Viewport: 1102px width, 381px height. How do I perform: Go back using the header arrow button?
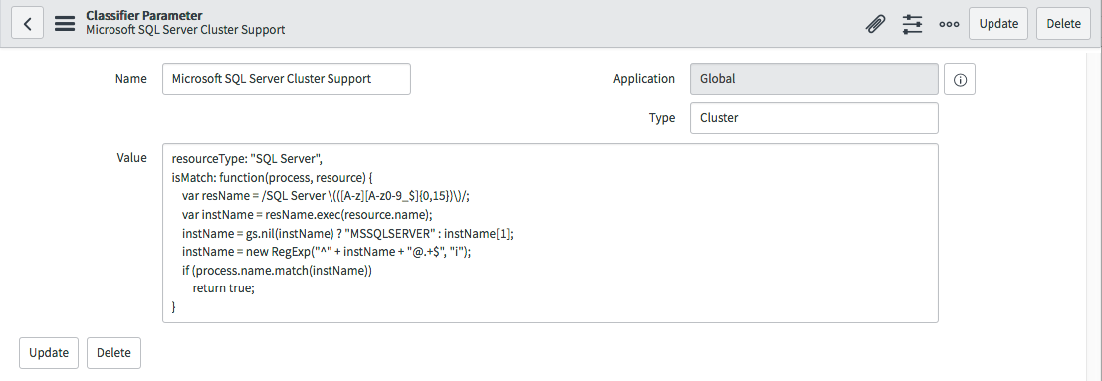click(28, 23)
